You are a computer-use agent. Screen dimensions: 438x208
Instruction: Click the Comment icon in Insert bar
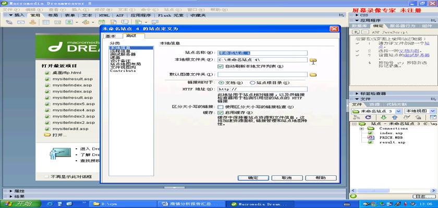point(125,22)
